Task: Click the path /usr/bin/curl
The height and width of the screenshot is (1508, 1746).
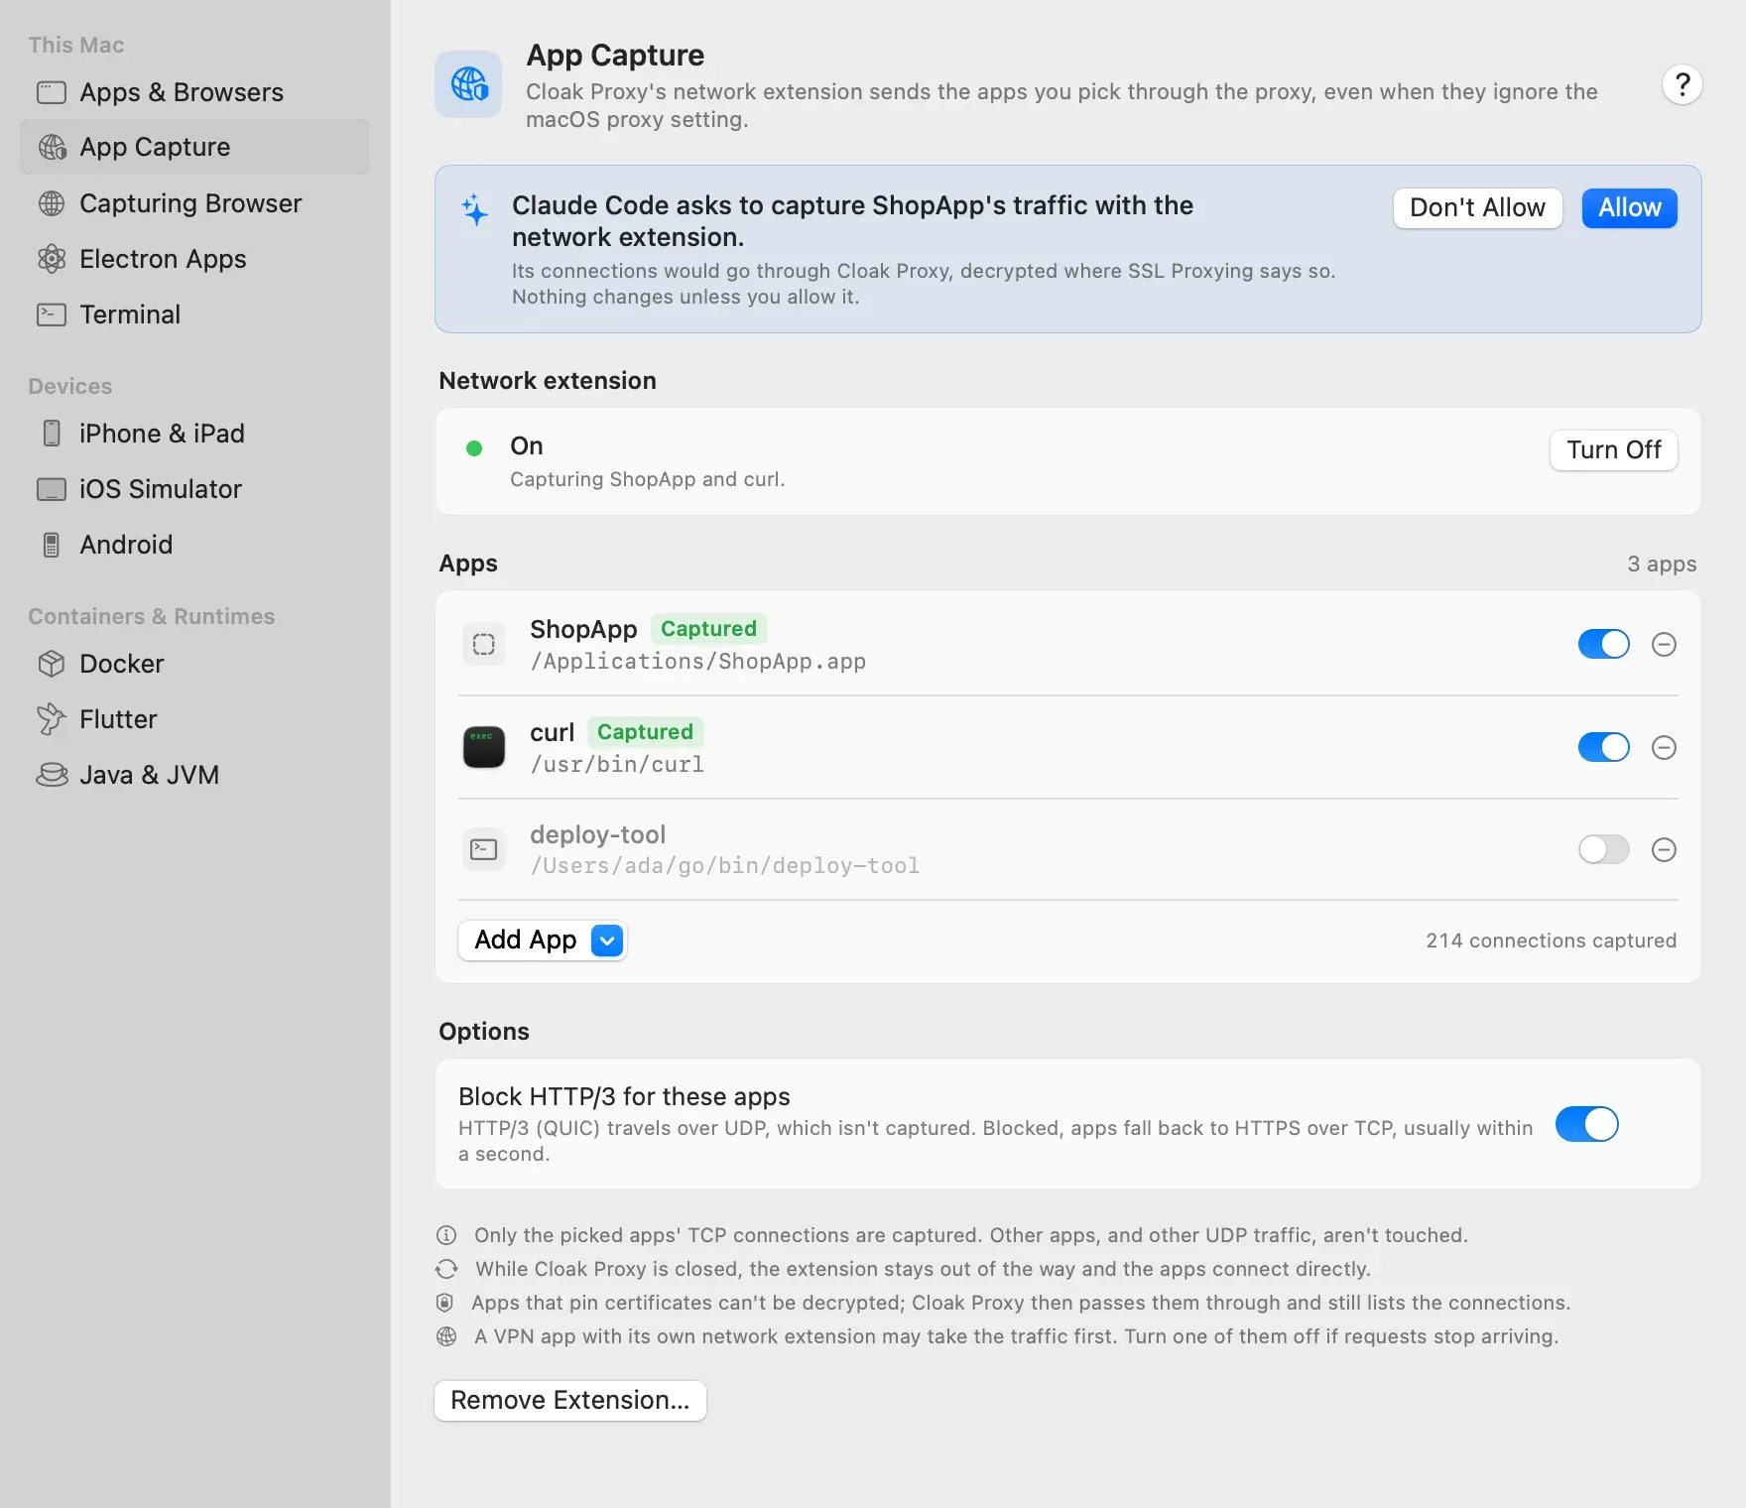Action: [617, 765]
